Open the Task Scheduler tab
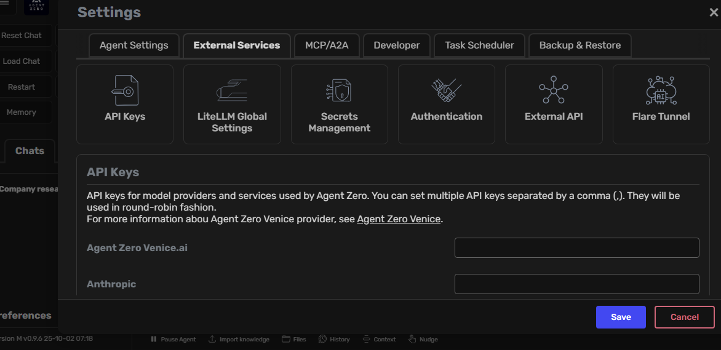 [479, 45]
